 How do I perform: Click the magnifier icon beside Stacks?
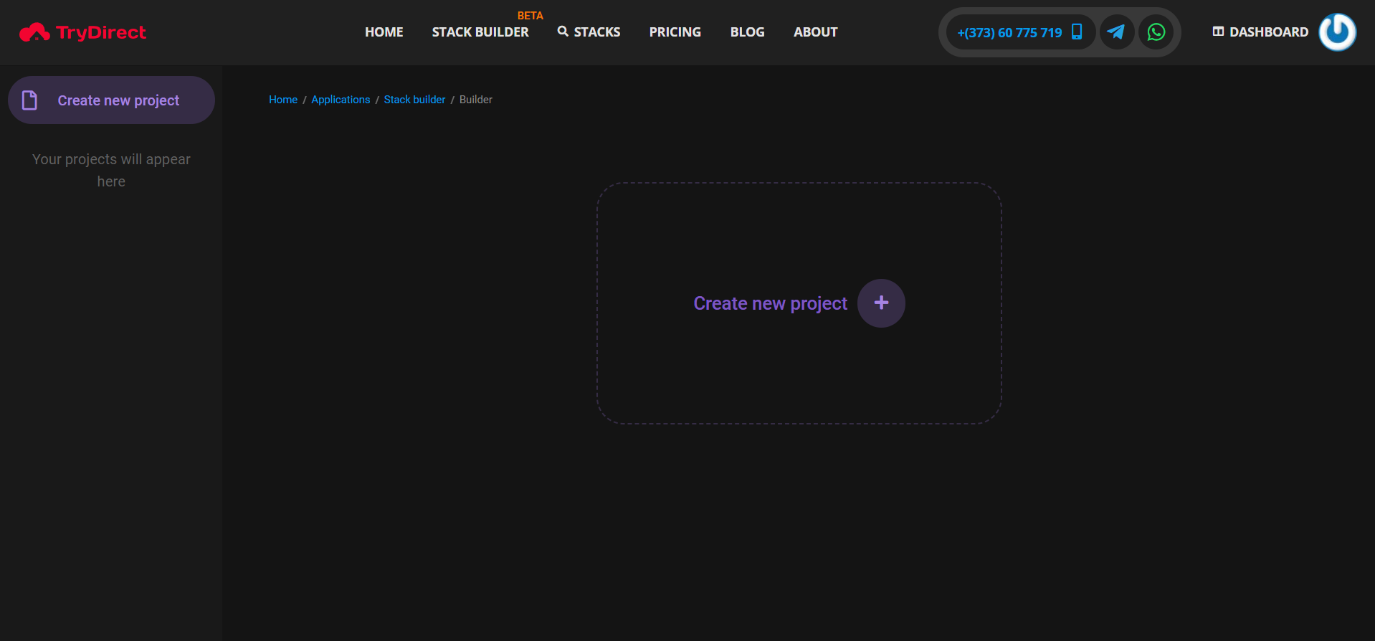point(563,32)
